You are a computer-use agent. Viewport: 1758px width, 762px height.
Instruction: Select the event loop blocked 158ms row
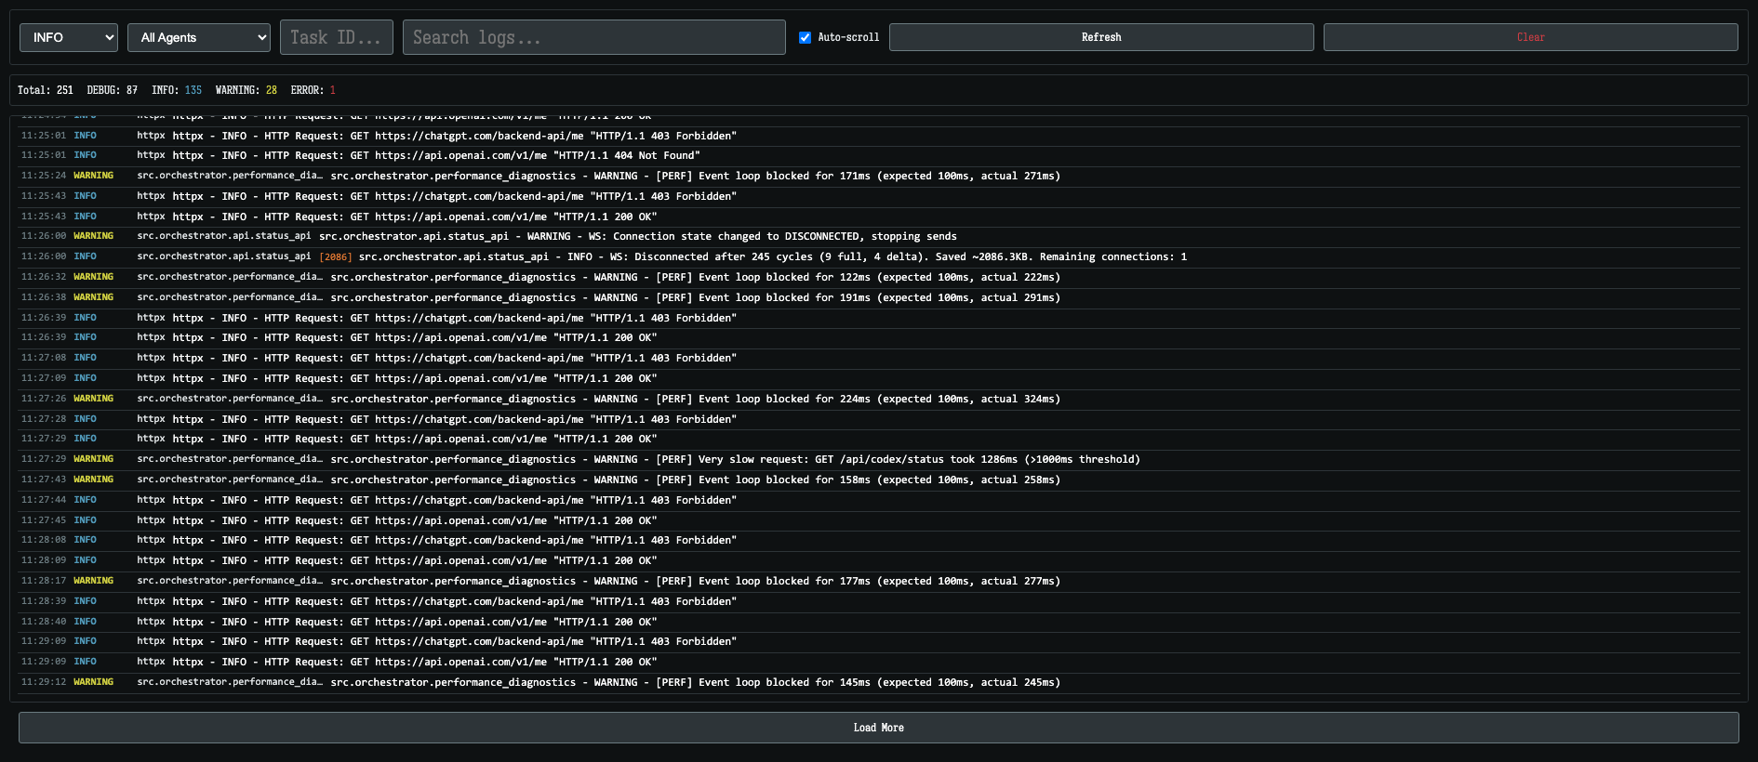pos(879,480)
